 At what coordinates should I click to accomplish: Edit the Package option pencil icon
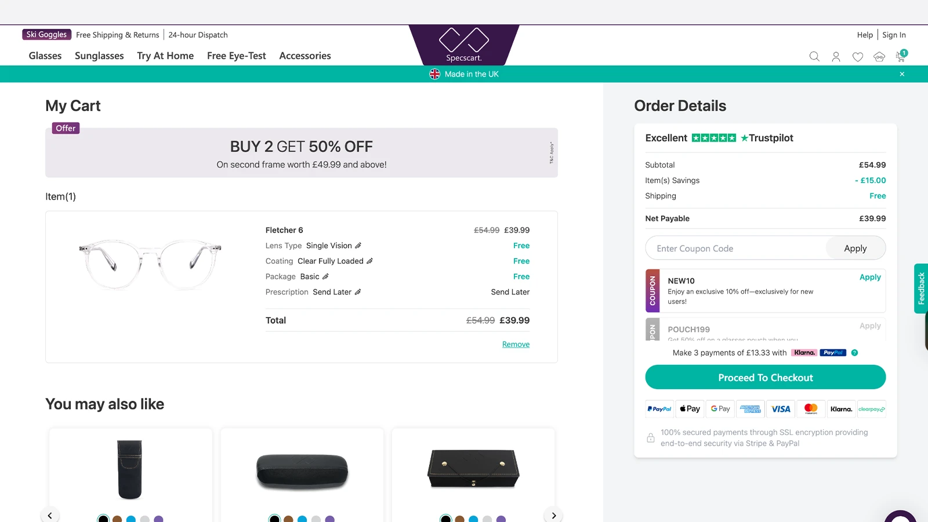coord(325,276)
